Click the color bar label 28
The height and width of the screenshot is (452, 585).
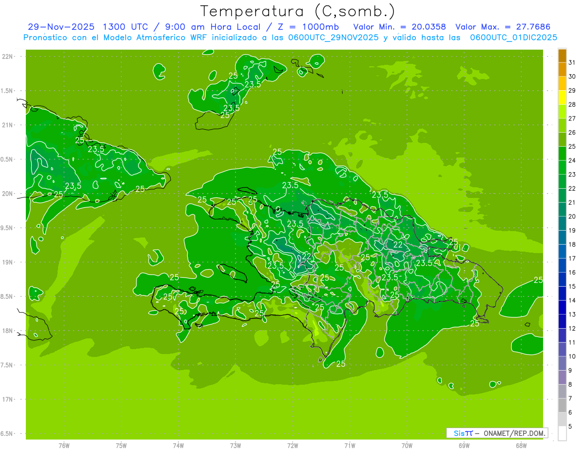(x=572, y=104)
